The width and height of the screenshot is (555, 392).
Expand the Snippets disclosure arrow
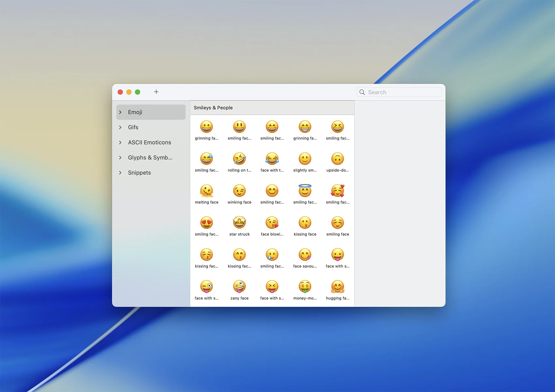click(120, 173)
